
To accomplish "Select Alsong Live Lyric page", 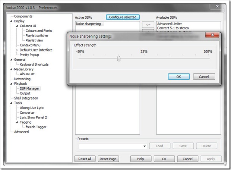I will pyautogui.click(x=32, y=108).
